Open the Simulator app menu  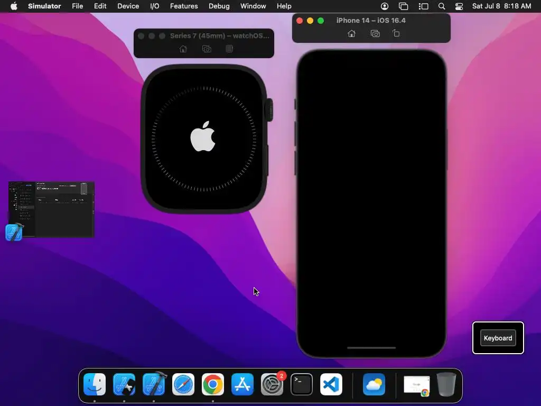click(x=44, y=6)
